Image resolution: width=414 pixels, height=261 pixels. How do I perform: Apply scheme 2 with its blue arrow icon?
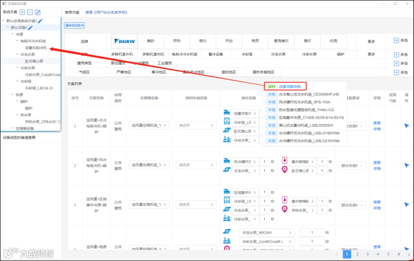407,165
